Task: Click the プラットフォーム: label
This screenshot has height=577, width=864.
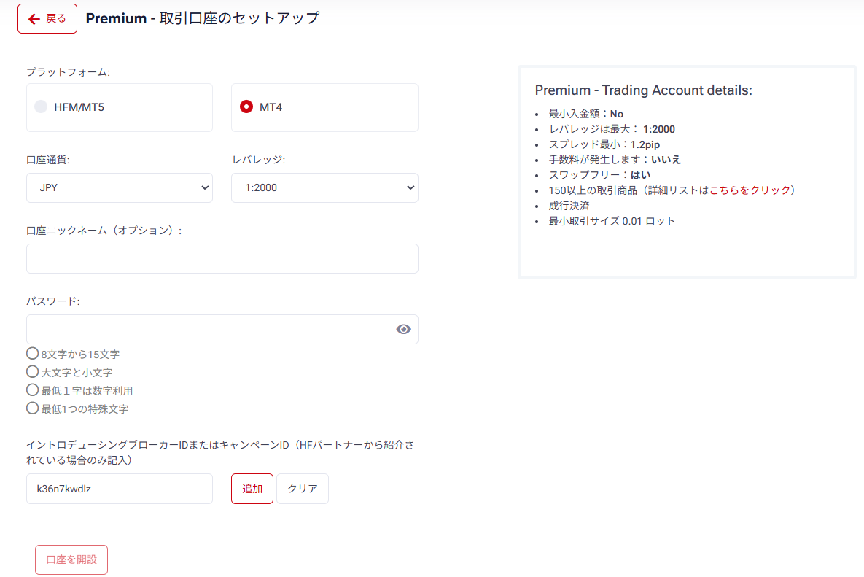Action: point(69,72)
